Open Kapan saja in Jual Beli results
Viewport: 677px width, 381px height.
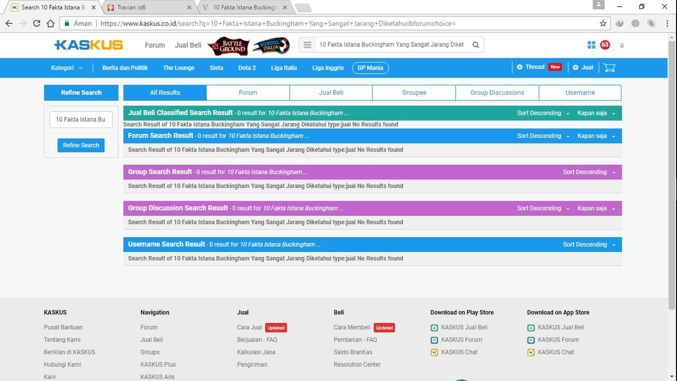[x=596, y=113]
